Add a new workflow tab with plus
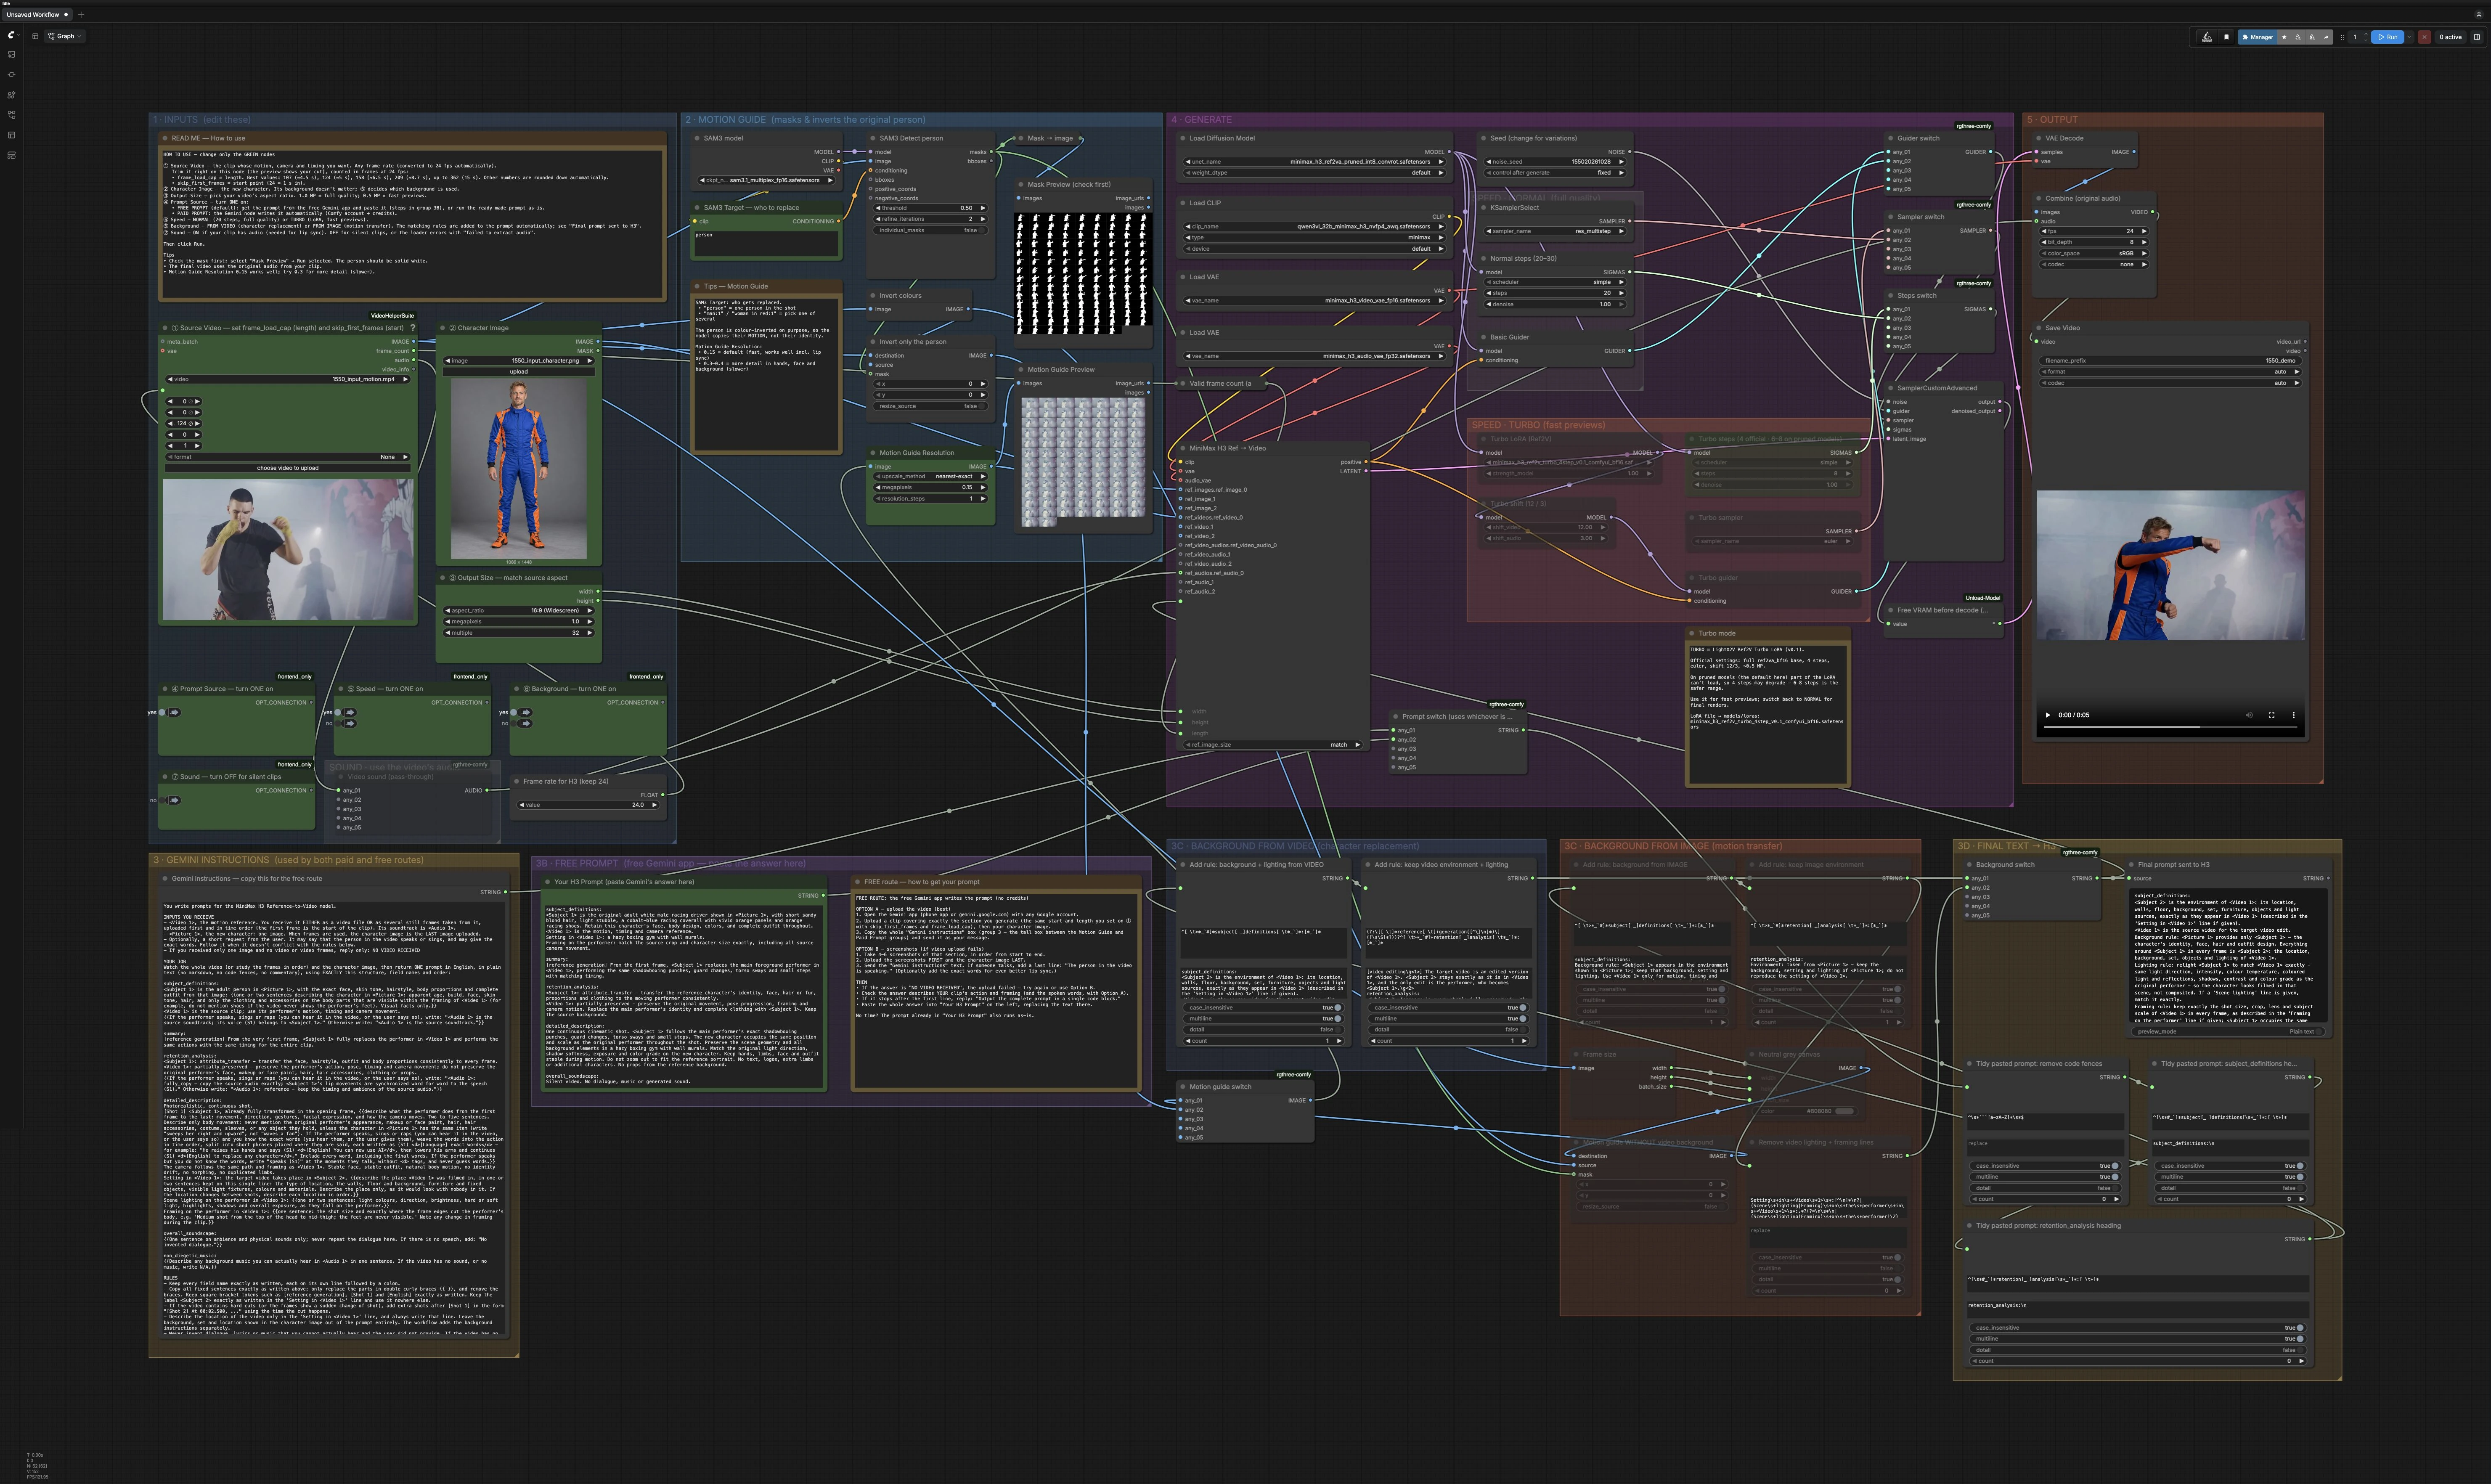This screenshot has height=1484, width=2491. pos(81,15)
